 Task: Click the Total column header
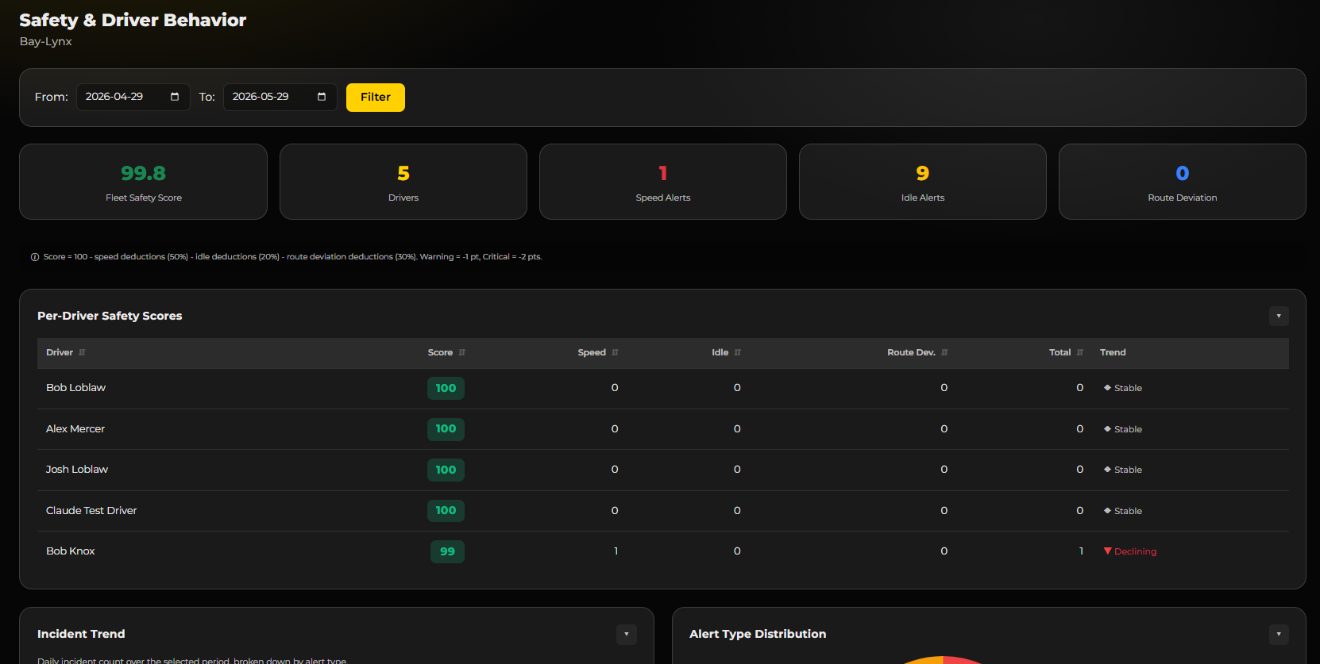pos(1060,352)
